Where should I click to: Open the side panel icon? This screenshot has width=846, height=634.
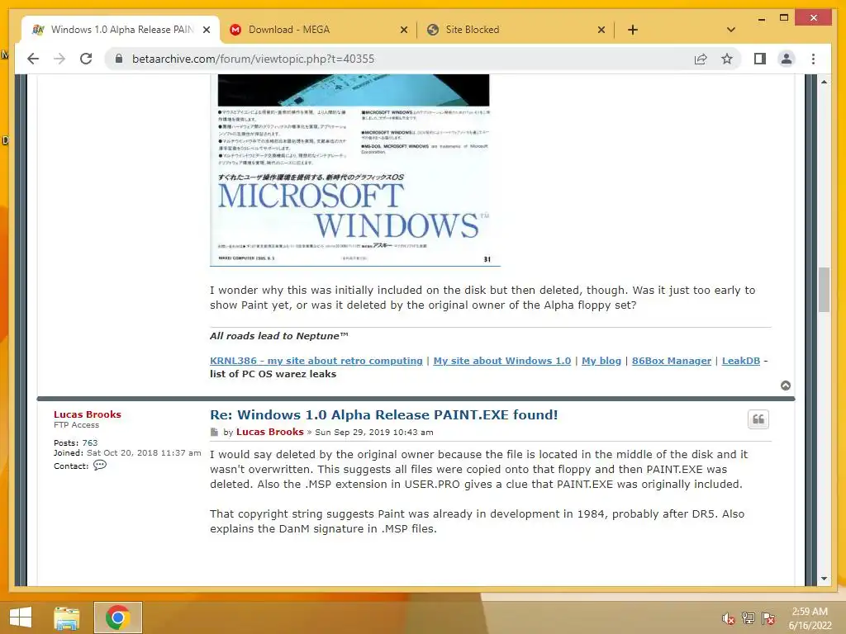click(760, 59)
